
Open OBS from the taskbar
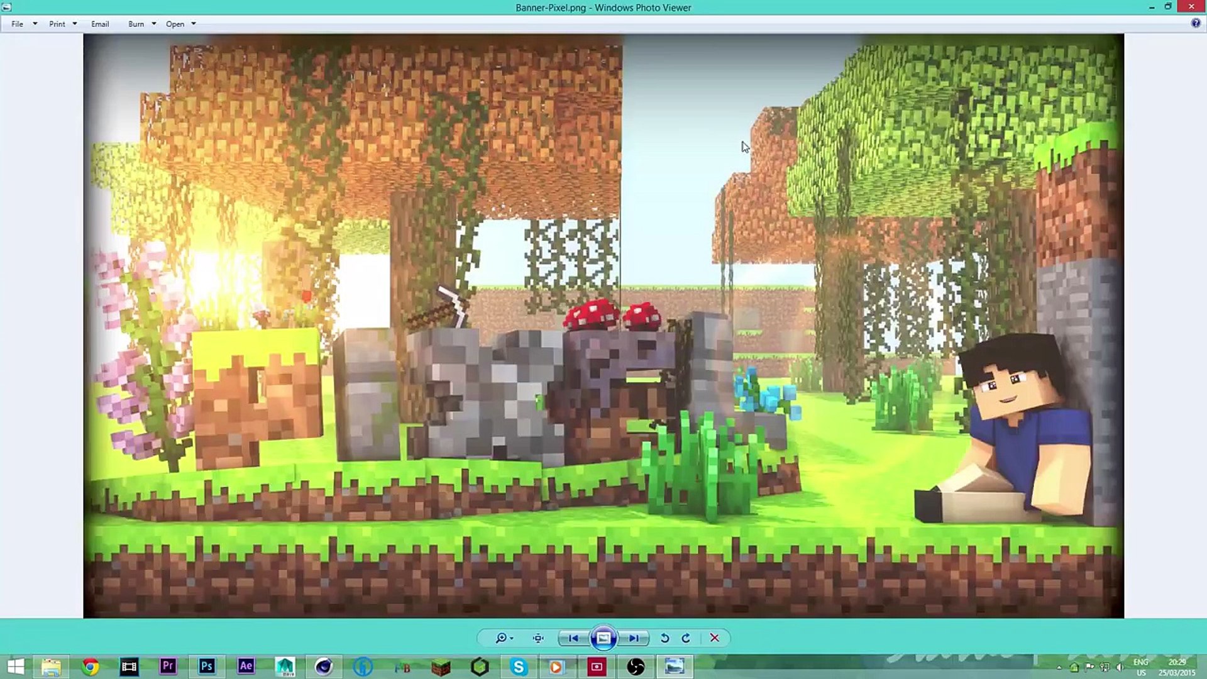pyautogui.click(x=636, y=666)
